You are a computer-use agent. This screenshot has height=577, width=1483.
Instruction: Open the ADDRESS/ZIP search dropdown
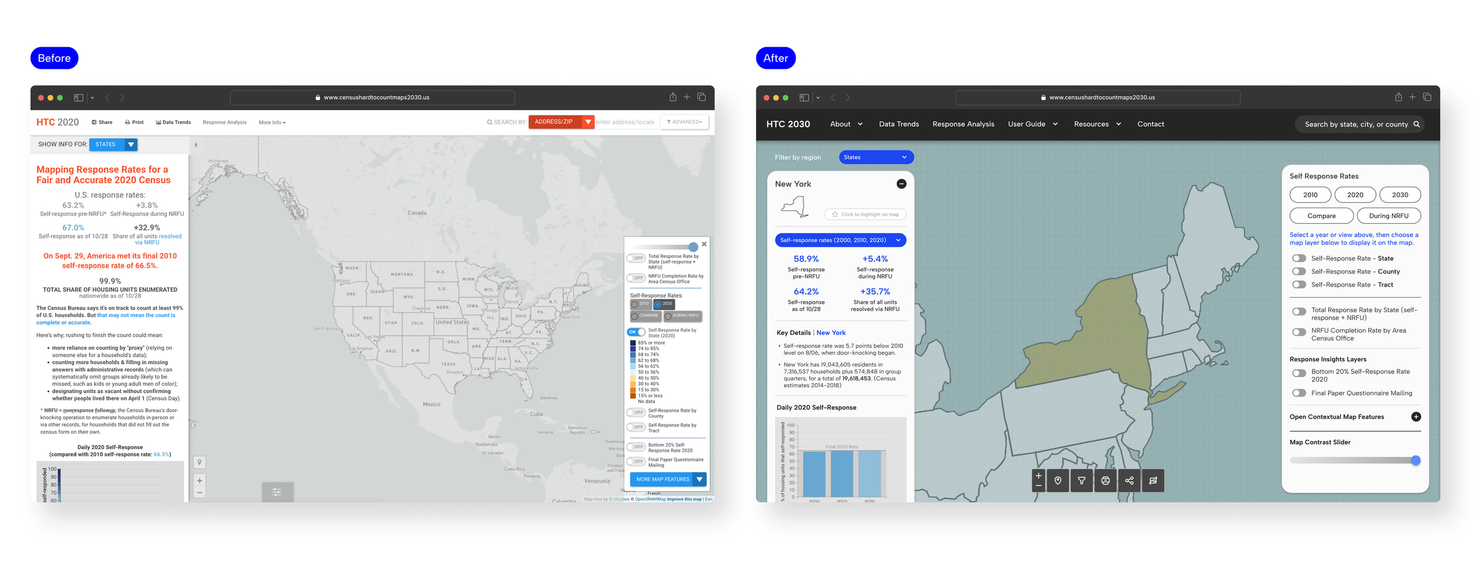(x=561, y=121)
